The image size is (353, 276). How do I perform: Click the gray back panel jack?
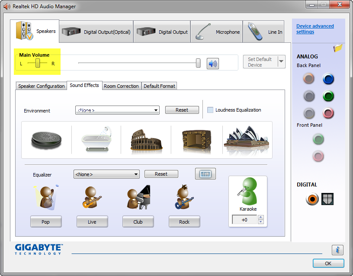pos(309,113)
